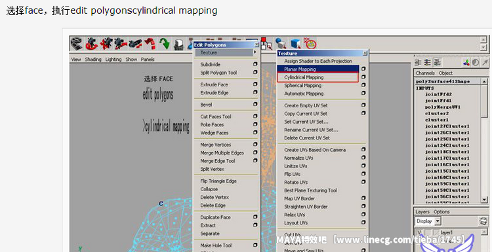The height and width of the screenshot is (252, 492).
Task: Open option box for Split Polygon Tool
Action: (x=255, y=72)
